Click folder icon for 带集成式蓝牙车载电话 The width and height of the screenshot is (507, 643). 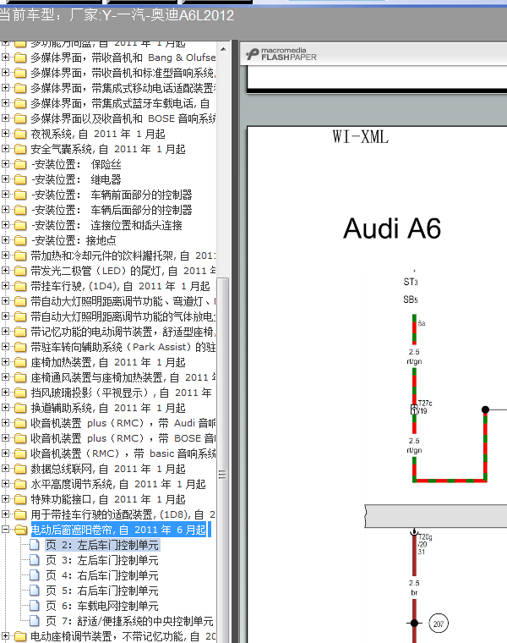(x=20, y=103)
